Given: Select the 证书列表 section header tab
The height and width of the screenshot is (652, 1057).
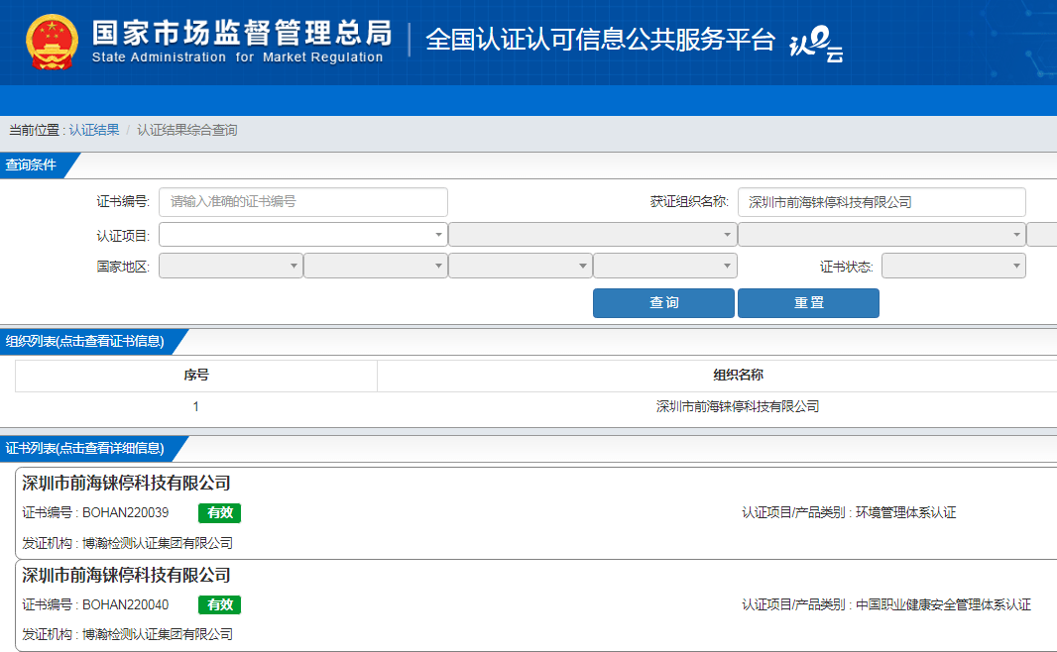Looking at the screenshot, I should click(x=85, y=449).
